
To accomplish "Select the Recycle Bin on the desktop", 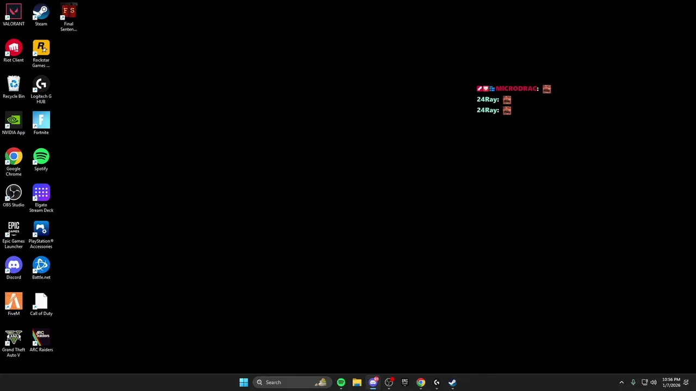I will click(x=14, y=87).
